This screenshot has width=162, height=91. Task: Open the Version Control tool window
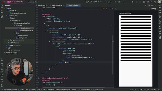click(x=2, y=86)
